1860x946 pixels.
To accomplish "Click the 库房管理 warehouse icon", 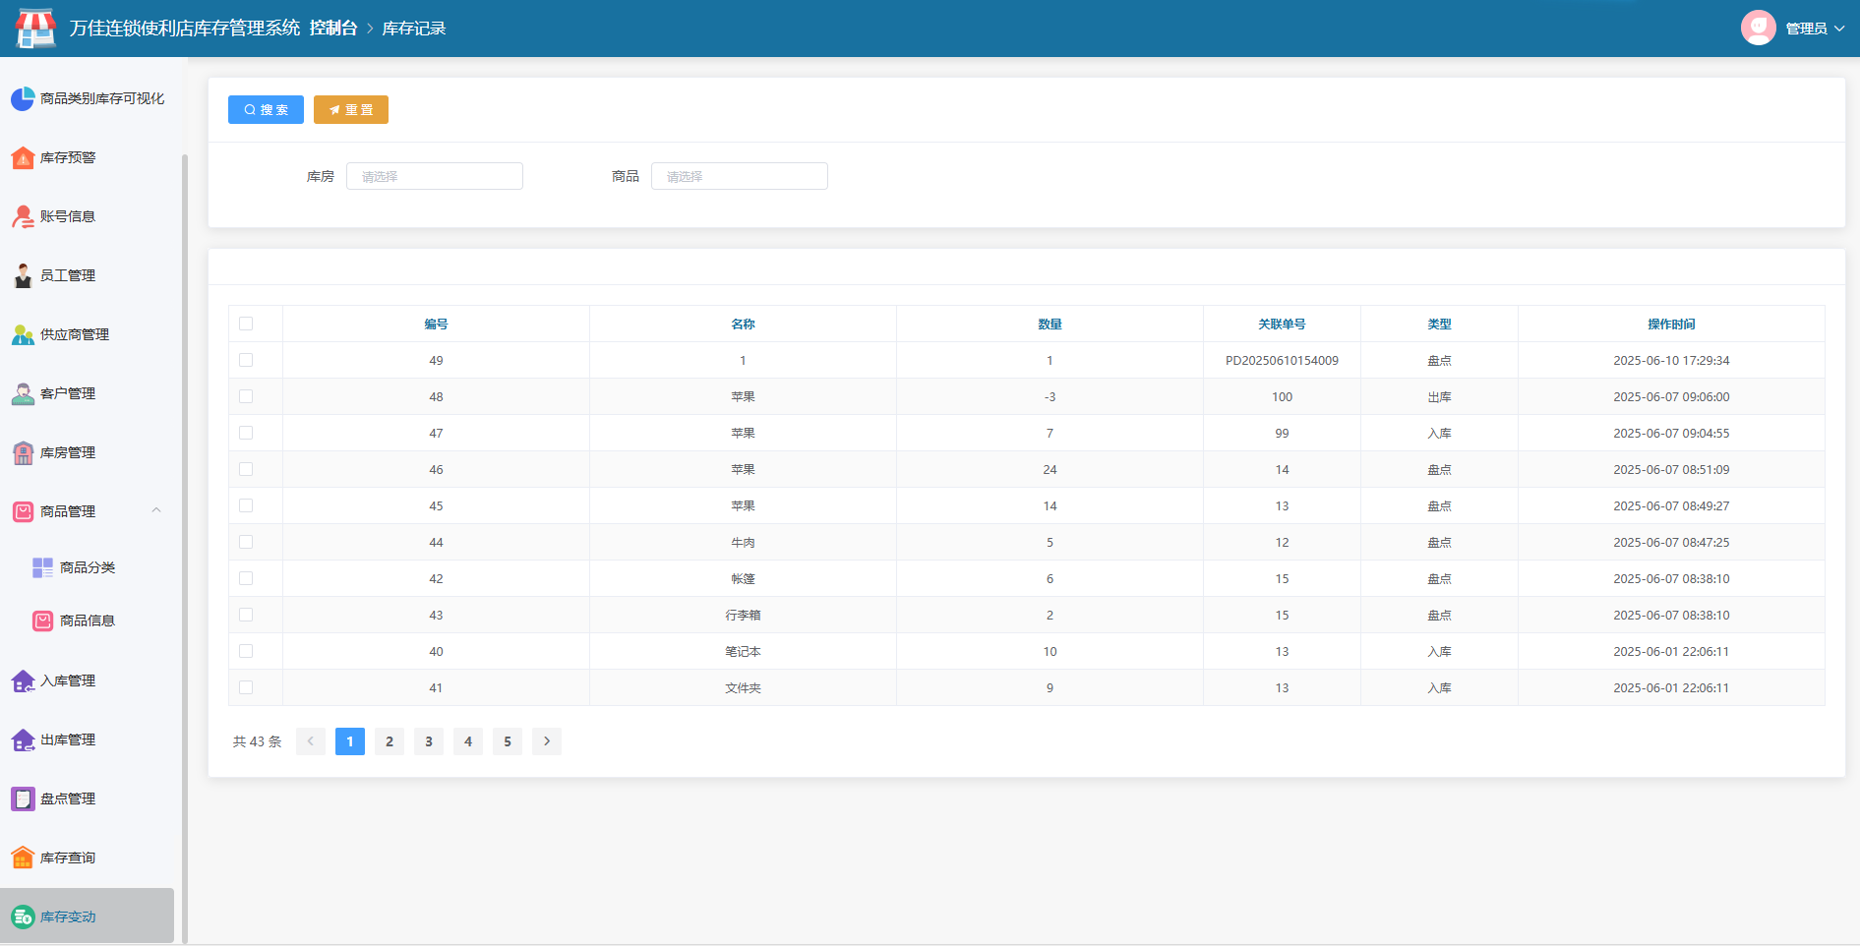I will point(23,452).
